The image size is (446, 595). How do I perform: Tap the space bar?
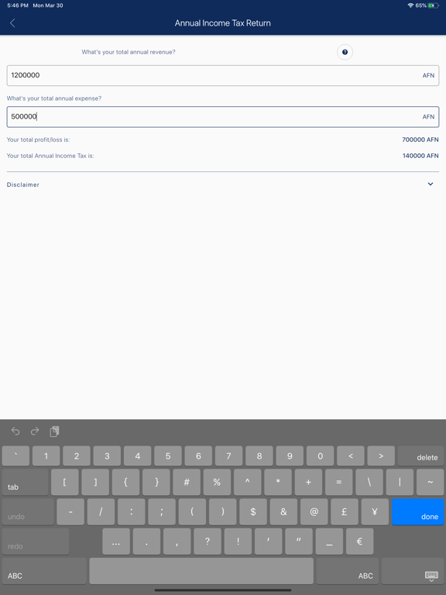pos(201,571)
